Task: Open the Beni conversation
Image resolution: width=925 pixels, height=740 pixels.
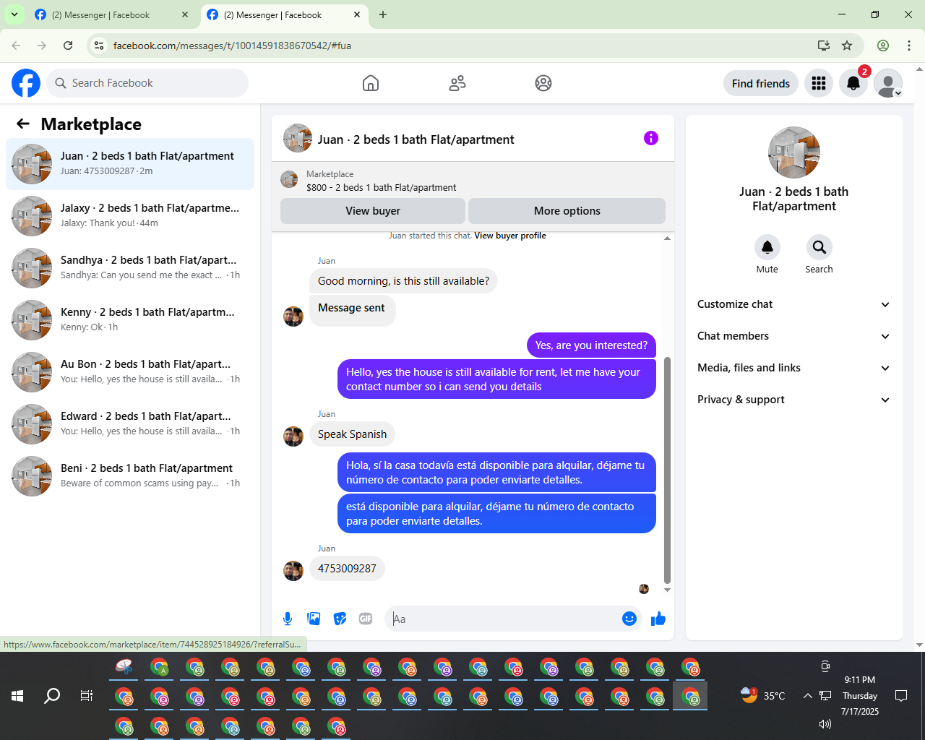Action: coord(130,476)
